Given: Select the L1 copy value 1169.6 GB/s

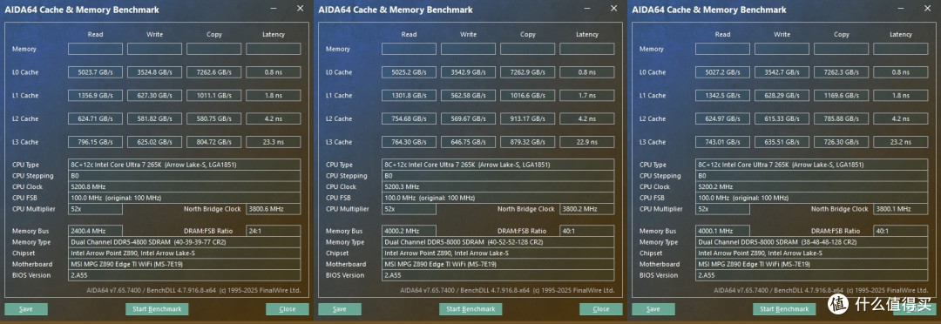Looking at the screenshot, I should click(842, 96).
